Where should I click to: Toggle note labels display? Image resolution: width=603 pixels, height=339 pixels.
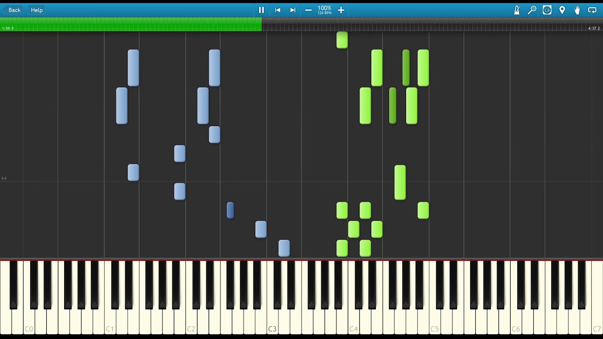click(x=547, y=10)
